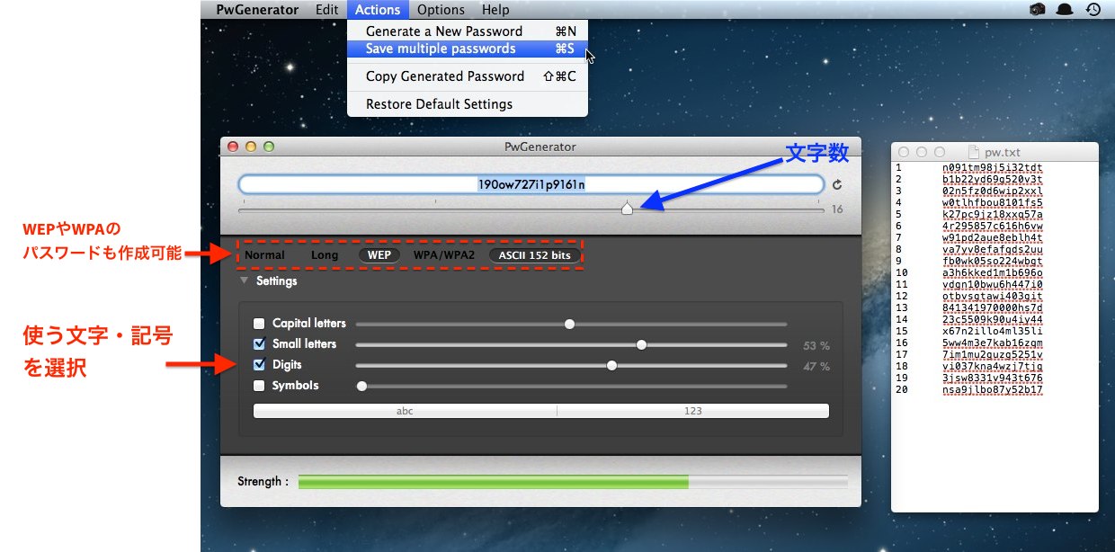Uncheck the Digits checkbox
The height and width of the screenshot is (552, 1115).
[x=259, y=364]
